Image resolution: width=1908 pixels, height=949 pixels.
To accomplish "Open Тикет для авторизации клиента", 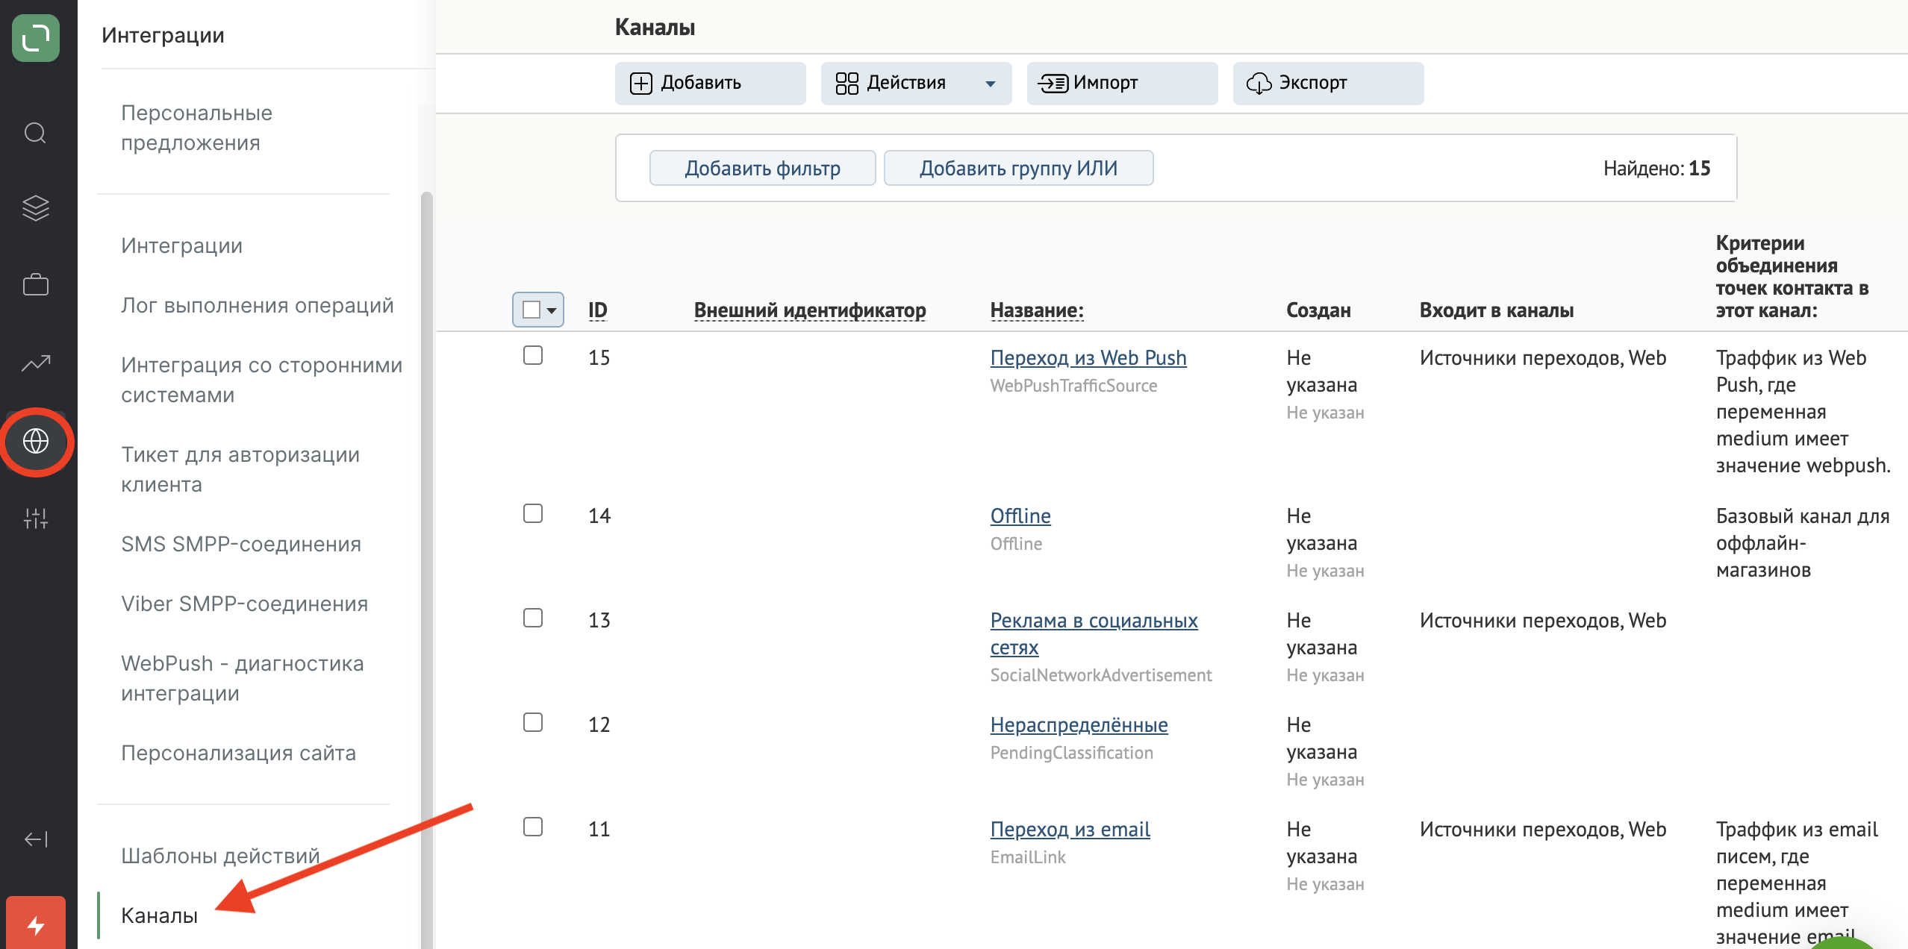I will point(240,469).
